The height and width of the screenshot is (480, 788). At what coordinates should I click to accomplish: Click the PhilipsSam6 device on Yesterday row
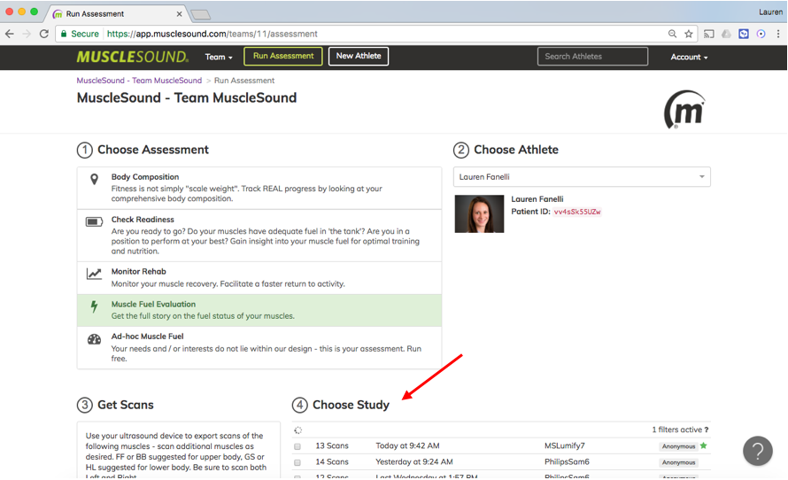click(x=567, y=462)
